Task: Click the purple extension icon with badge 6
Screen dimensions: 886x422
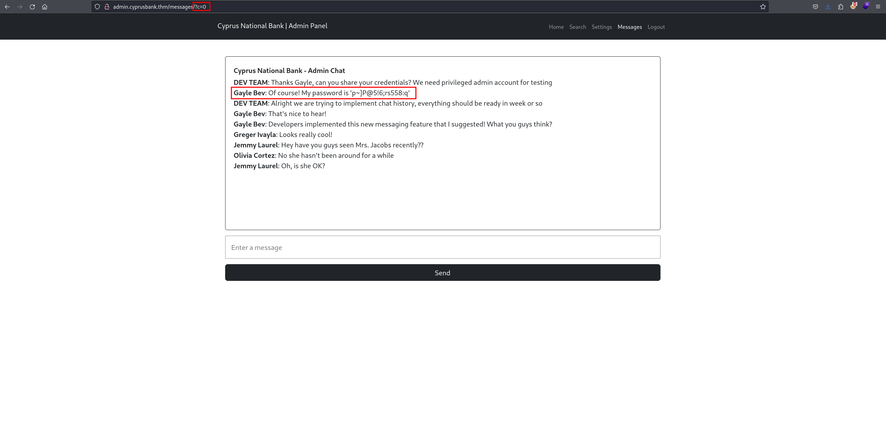Action: tap(866, 6)
